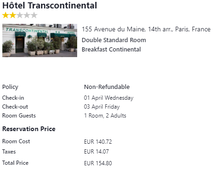Open the Hôtel Transcontinental photo thumbnail
Viewport: 217px width, 169px height.
[x=40, y=40]
